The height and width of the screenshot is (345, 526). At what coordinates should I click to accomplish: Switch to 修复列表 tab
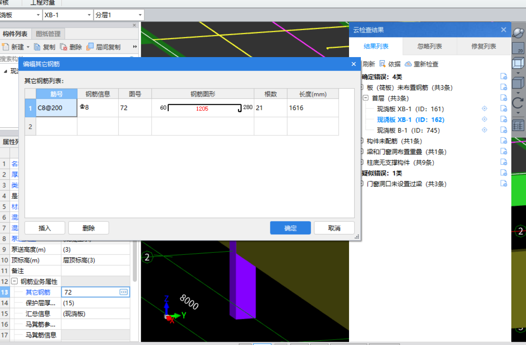click(x=484, y=46)
